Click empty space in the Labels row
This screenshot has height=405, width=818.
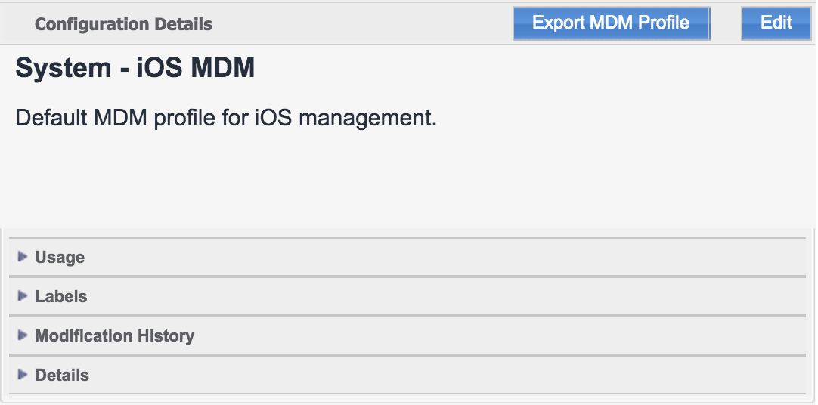[x=454, y=297]
